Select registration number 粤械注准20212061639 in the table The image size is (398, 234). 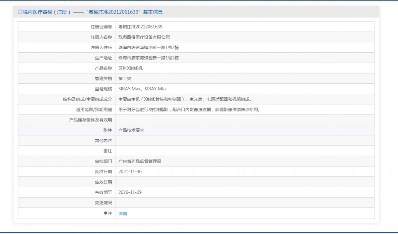[x=140, y=27]
